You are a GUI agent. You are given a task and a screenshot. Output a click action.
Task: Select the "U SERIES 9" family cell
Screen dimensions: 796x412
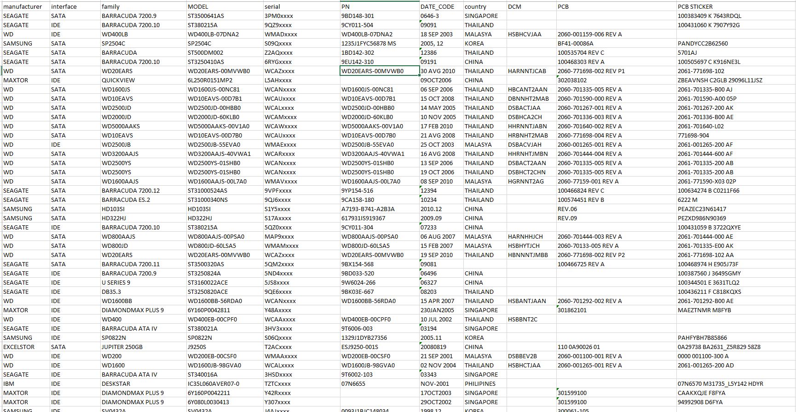tap(144, 282)
